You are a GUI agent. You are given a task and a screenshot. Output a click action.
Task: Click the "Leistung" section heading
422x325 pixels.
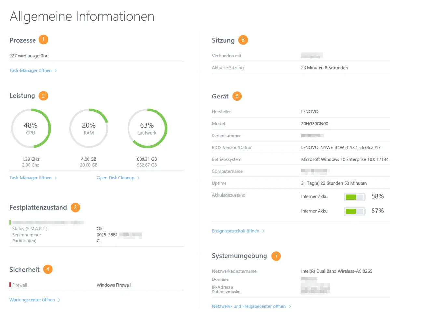pyautogui.click(x=22, y=96)
